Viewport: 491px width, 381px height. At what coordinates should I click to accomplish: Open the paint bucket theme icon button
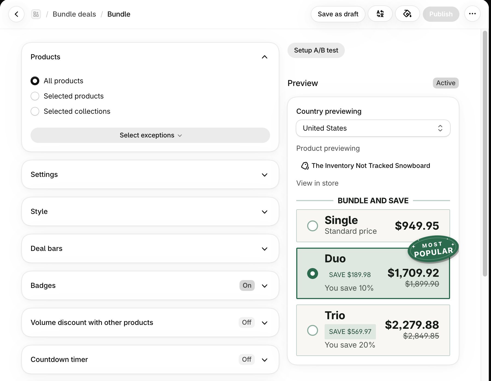tap(407, 14)
